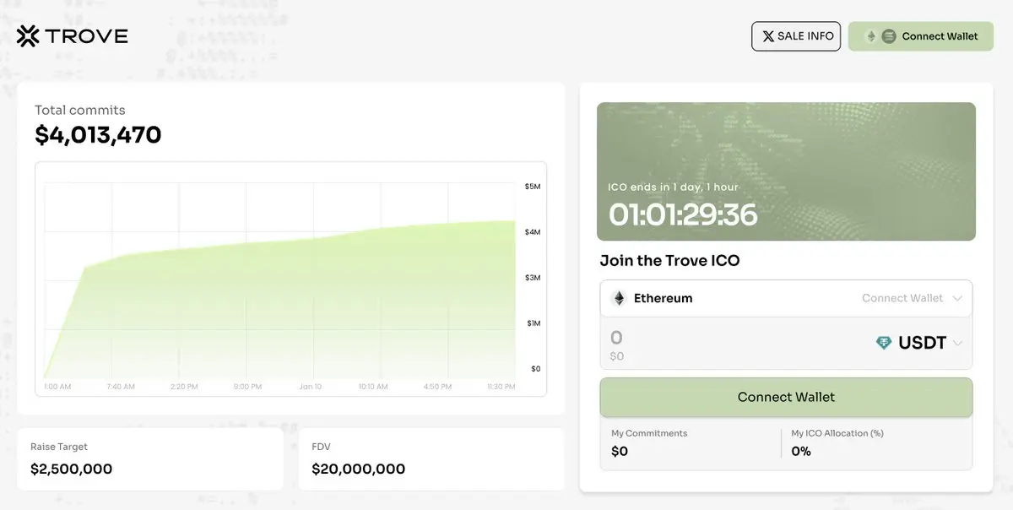Click the My ICO Allocation percentage value
This screenshot has height=510, width=1013.
coord(801,451)
